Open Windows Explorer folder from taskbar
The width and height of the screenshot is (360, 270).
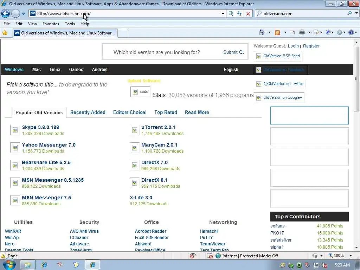coord(28,265)
